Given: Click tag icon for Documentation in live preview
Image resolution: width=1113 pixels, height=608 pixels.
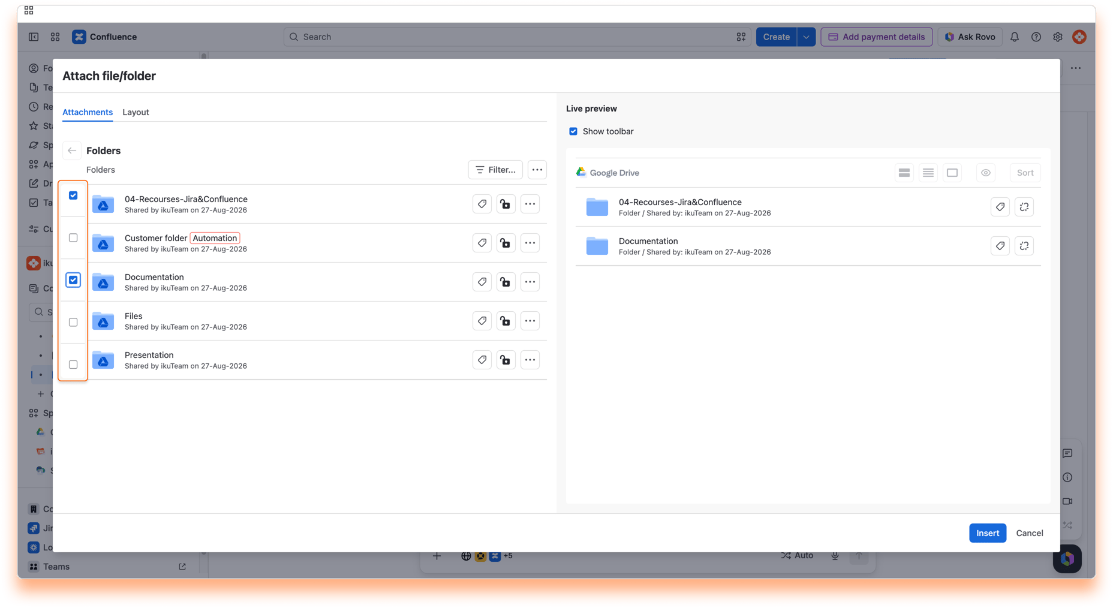Looking at the screenshot, I should pos(1000,246).
